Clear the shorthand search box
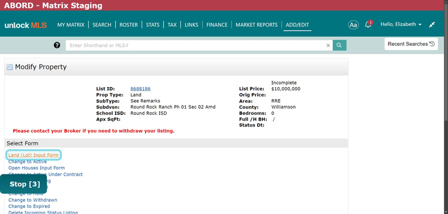The image size is (448, 214). pos(328,46)
